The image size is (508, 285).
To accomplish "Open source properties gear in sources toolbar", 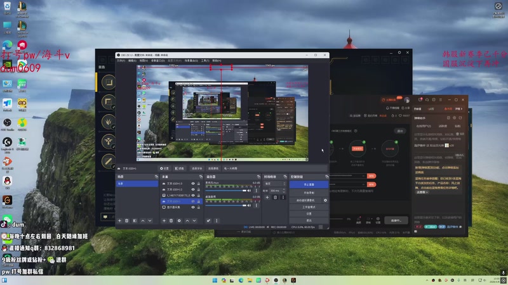I will coord(179,220).
